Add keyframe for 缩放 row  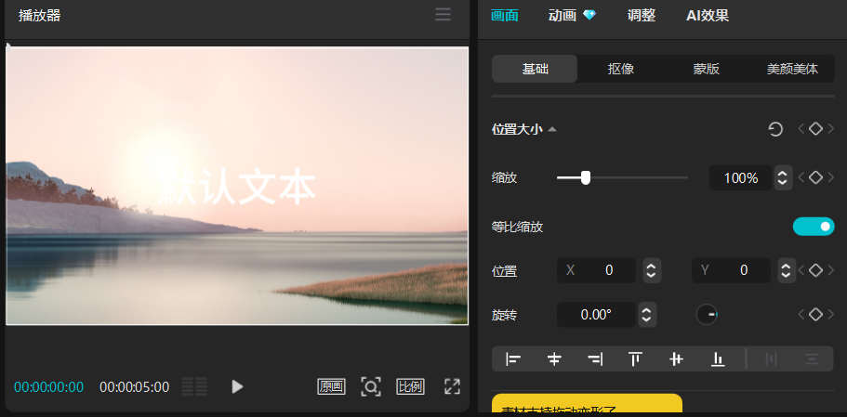click(x=815, y=177)
